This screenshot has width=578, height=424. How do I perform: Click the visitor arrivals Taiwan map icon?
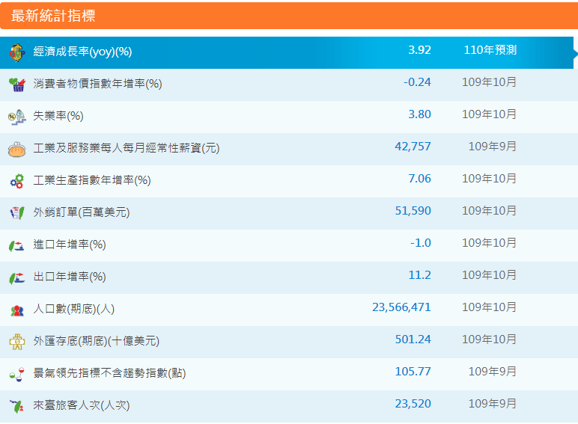coord(16,406)
